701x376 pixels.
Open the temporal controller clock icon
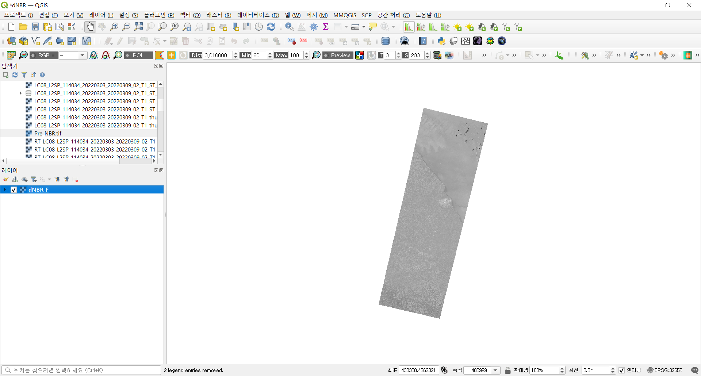(259, 27)
